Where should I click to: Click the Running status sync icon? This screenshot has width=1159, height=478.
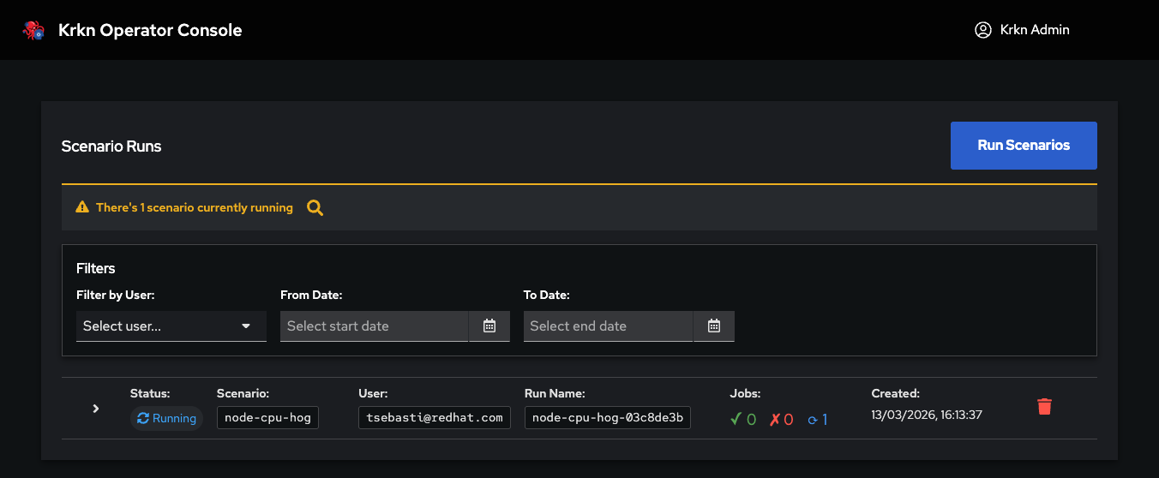(143, 418)
